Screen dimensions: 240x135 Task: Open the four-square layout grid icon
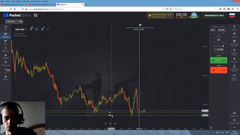[x=36, y=15]
